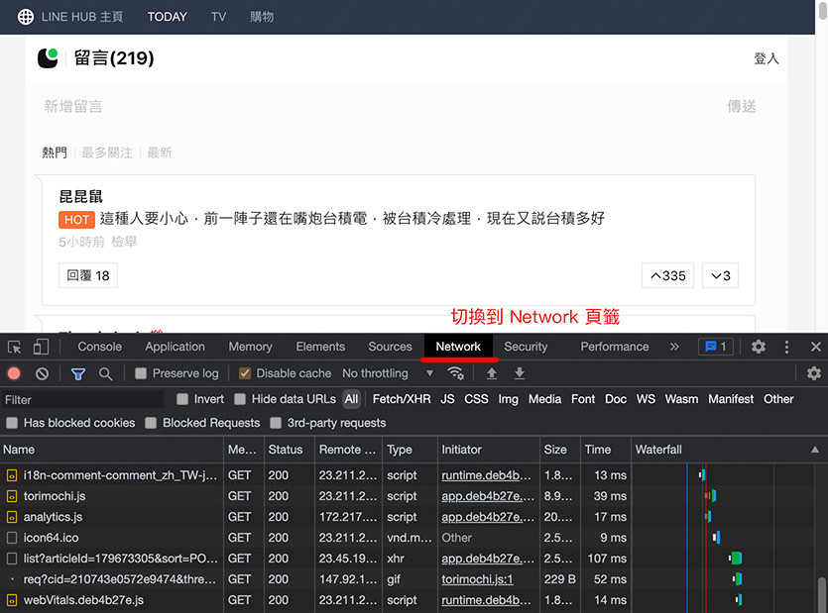The height and width of the screenshot is (613, 828).
Task: Expand more DevTools tabs chevron
Action: [674, 347]
